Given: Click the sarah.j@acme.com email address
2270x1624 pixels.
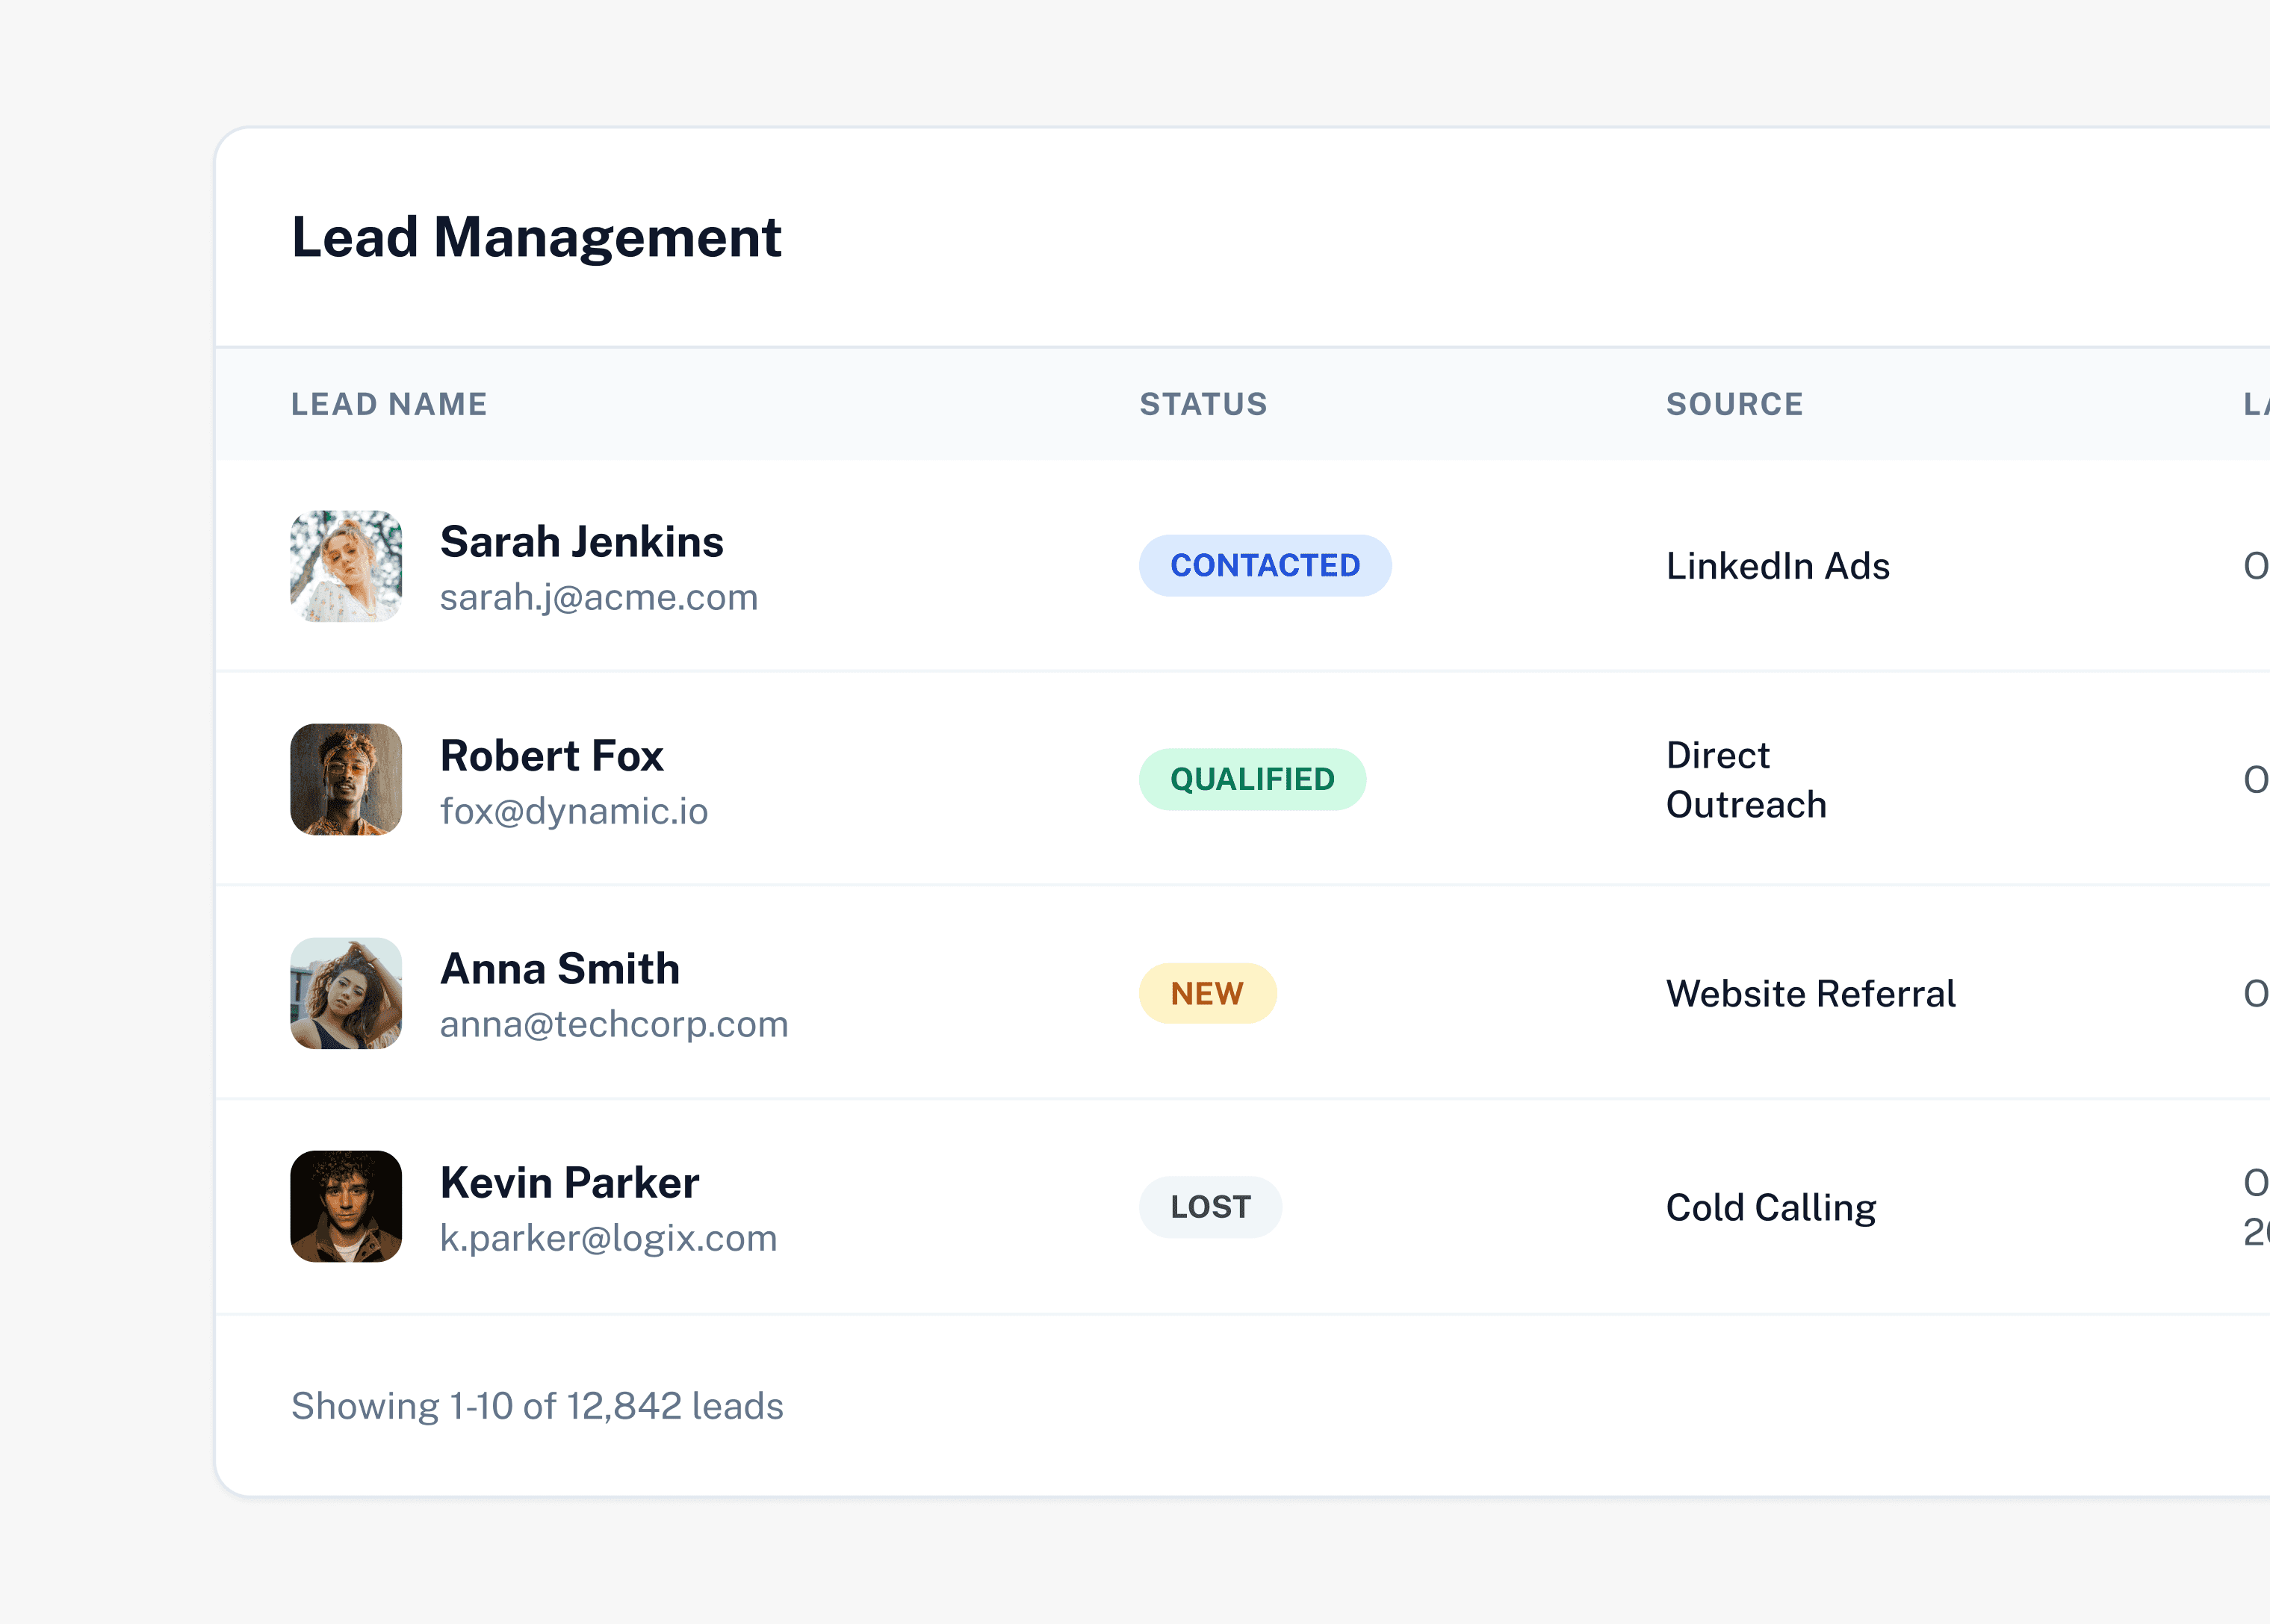Looking at the screenshot, I should pos(598,598).
